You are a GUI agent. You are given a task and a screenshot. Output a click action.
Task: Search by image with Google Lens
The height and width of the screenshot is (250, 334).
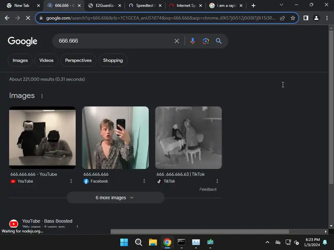(x=205, y=41)
